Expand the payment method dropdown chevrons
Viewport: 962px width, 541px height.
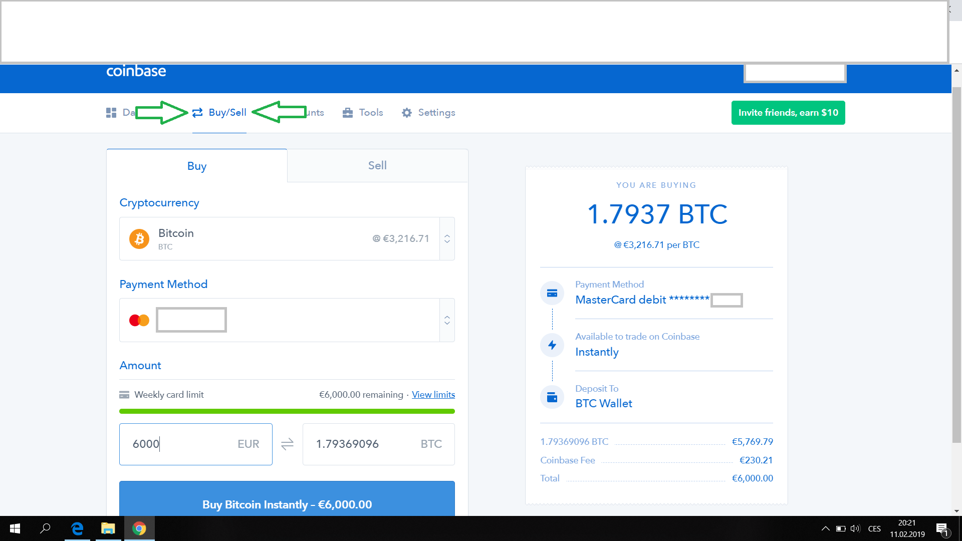point(447,320)
